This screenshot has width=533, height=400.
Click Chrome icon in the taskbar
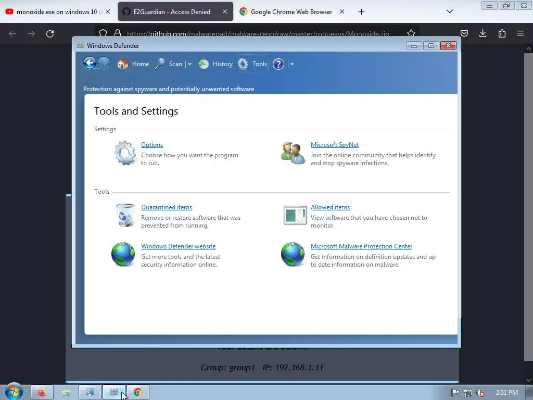[137, 392]
